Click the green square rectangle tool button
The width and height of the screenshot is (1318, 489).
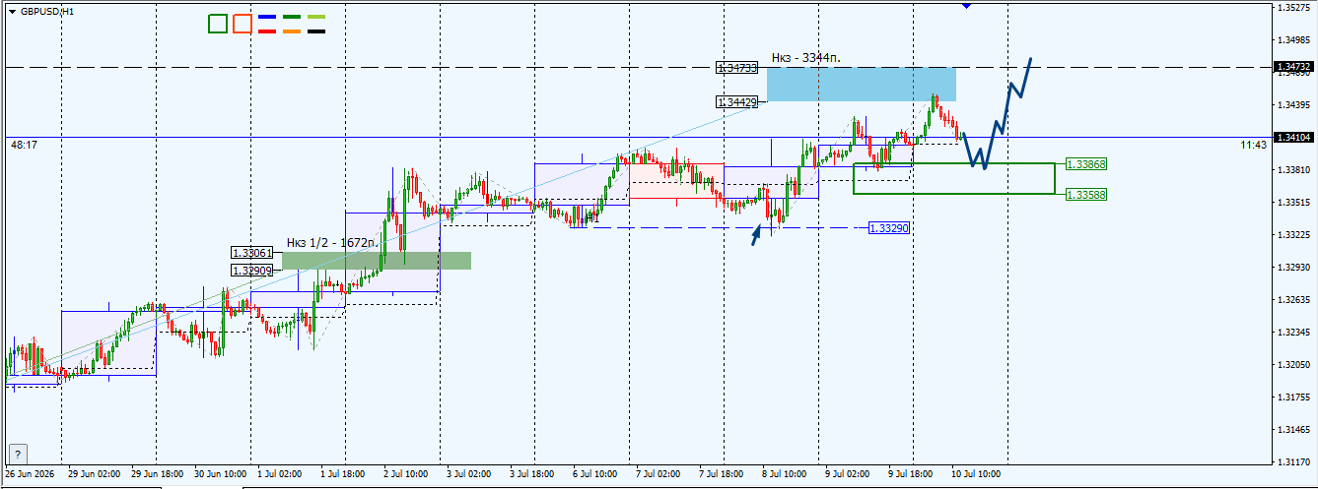pyautogui.click(x=218, y=24)
